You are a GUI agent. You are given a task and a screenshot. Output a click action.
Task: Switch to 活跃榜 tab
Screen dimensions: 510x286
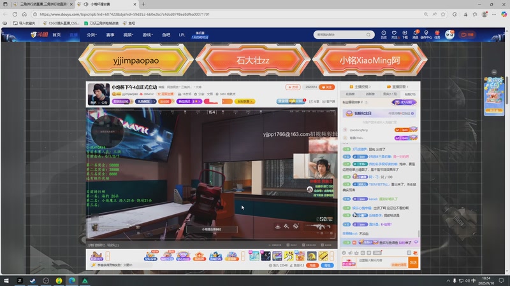point(370,94)
